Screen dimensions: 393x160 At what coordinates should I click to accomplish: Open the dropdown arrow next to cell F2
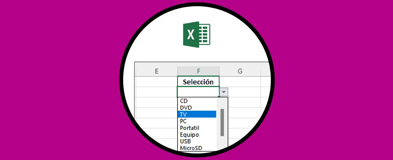(224, 92)
